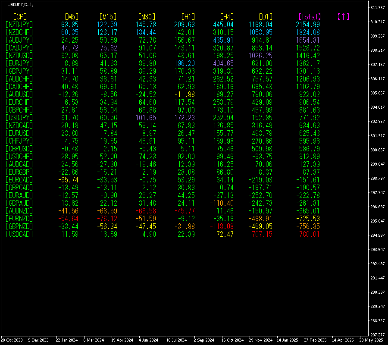388x345 pixels.
Task: Select the [EURNZD] pair label
Action: click(19, 219)
